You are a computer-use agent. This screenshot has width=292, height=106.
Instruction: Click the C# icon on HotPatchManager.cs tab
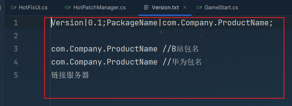[68, 7]
